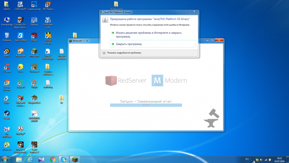Open Adguard desktop shortcut
Image resolution: width=289 pixels, height=163 pixels.
coord(21,84)
